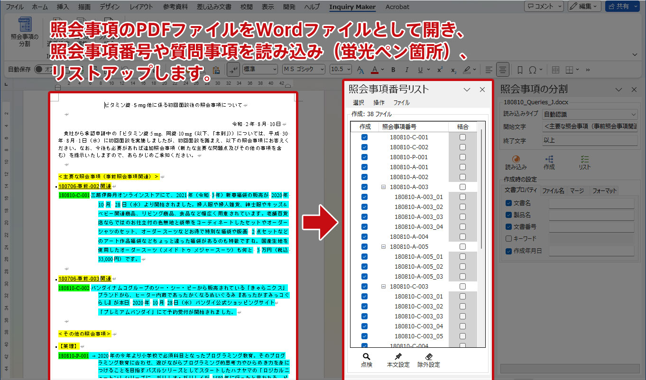Click the highlighter pen icon
Image resolution: width=646 pixels, height=380 pixels.
pyautogui.click(x=467, y=70)
